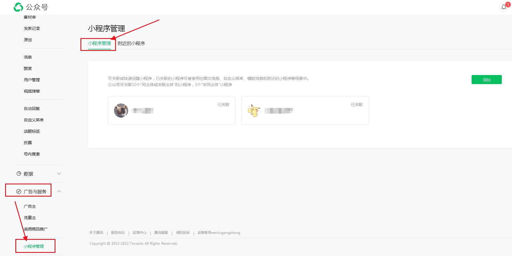Expand the 数据 section chevron

coord(59,174)
